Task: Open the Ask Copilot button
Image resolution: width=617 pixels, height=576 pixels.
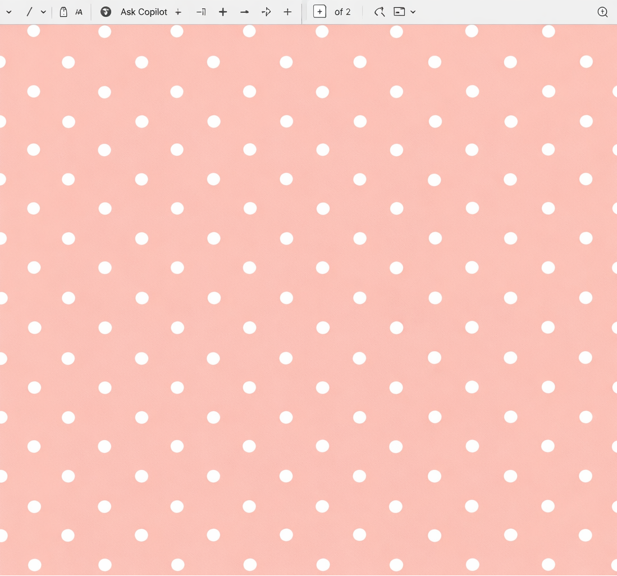Action: click(144, 12)
